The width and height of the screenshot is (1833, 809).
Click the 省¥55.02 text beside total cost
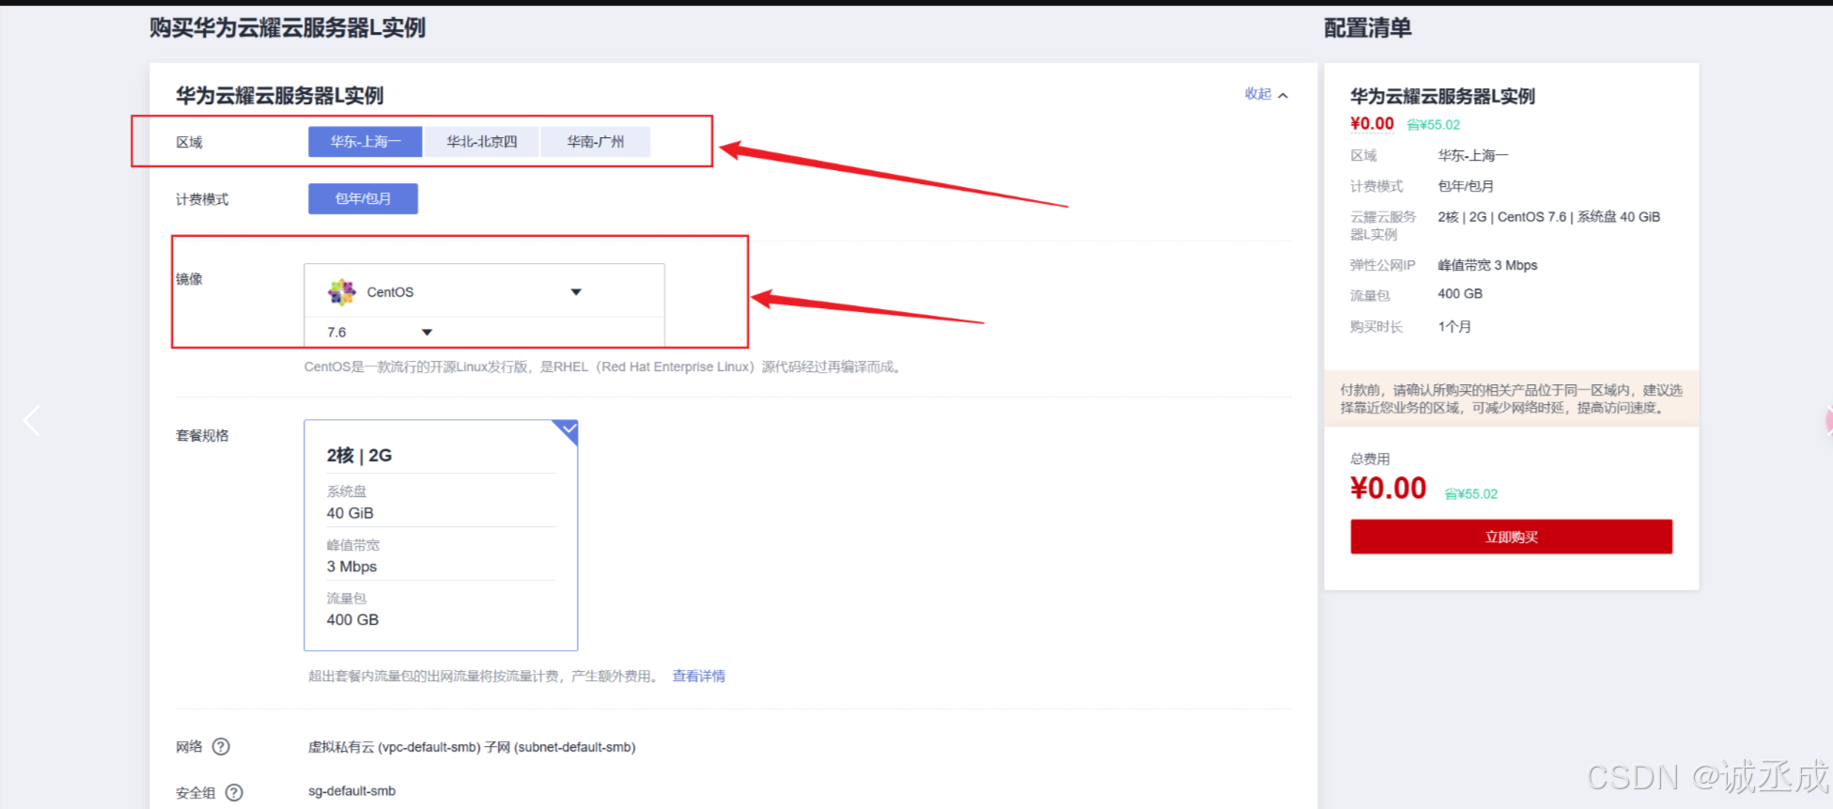tap(1471, 494)
